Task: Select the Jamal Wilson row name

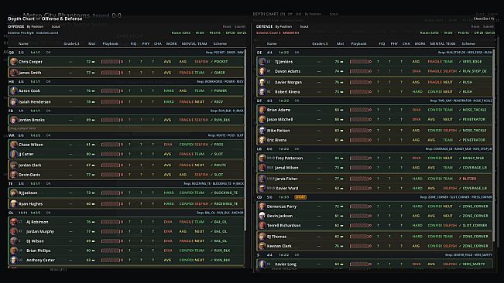Action: [286, 168]
